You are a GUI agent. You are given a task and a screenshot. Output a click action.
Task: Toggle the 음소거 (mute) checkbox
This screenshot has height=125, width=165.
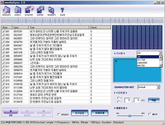tap(150, 114)
